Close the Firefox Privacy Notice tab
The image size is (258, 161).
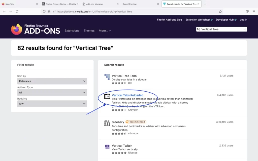click(x=77, y=4)
